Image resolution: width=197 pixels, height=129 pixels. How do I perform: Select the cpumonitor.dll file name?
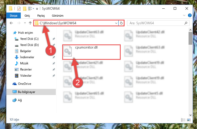(86, 48)
